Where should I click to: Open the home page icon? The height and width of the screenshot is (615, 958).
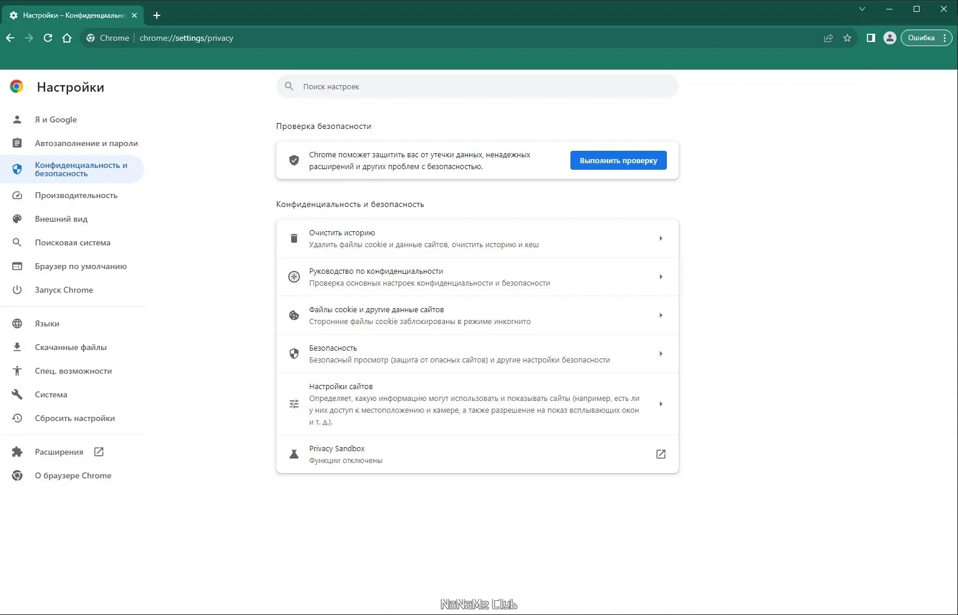coord(67,38)
